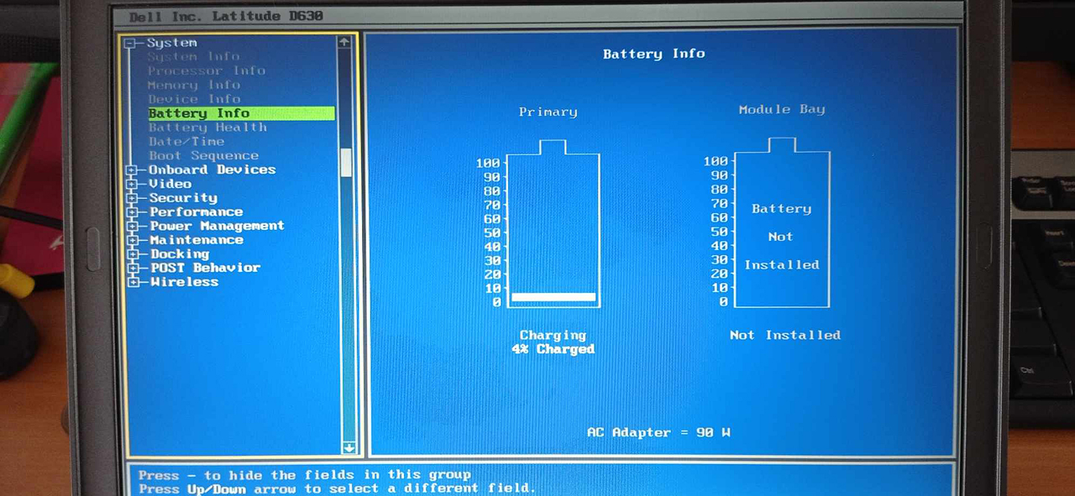
Task: Expand the Video group
Action: coord(132,185)
